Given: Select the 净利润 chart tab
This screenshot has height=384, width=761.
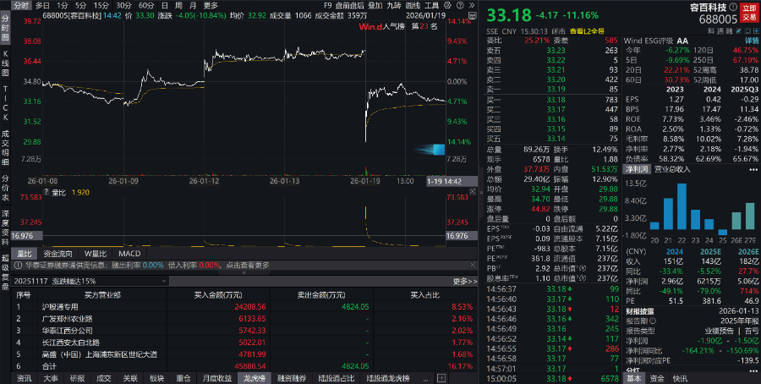Looking at the screenshot, I should [x=637, y=169].
